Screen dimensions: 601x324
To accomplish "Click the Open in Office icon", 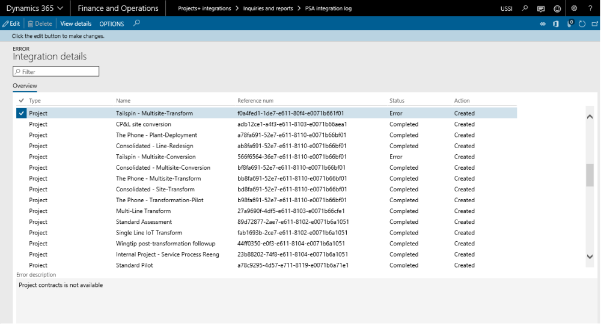I will coord(556,24).
